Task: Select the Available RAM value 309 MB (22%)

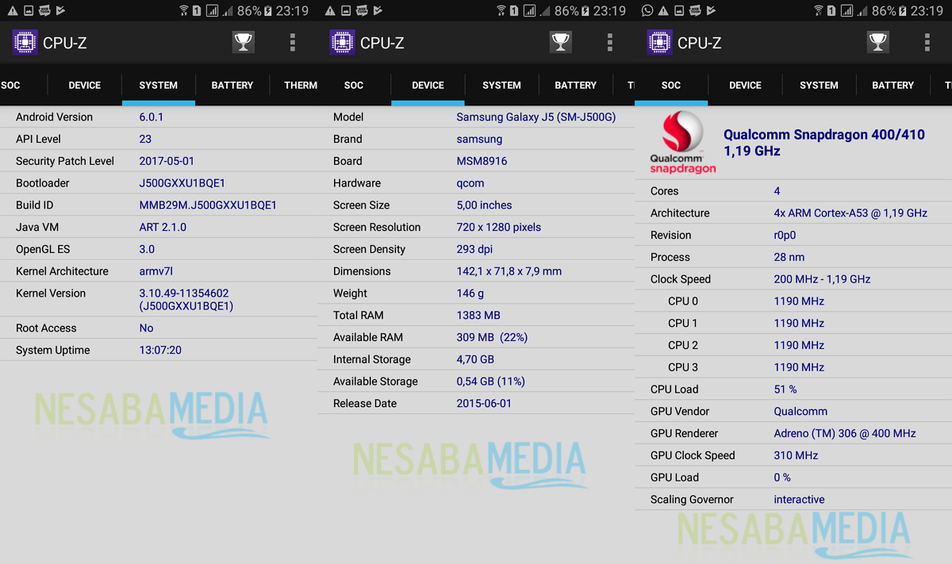Action: click(x=492, y=337)
